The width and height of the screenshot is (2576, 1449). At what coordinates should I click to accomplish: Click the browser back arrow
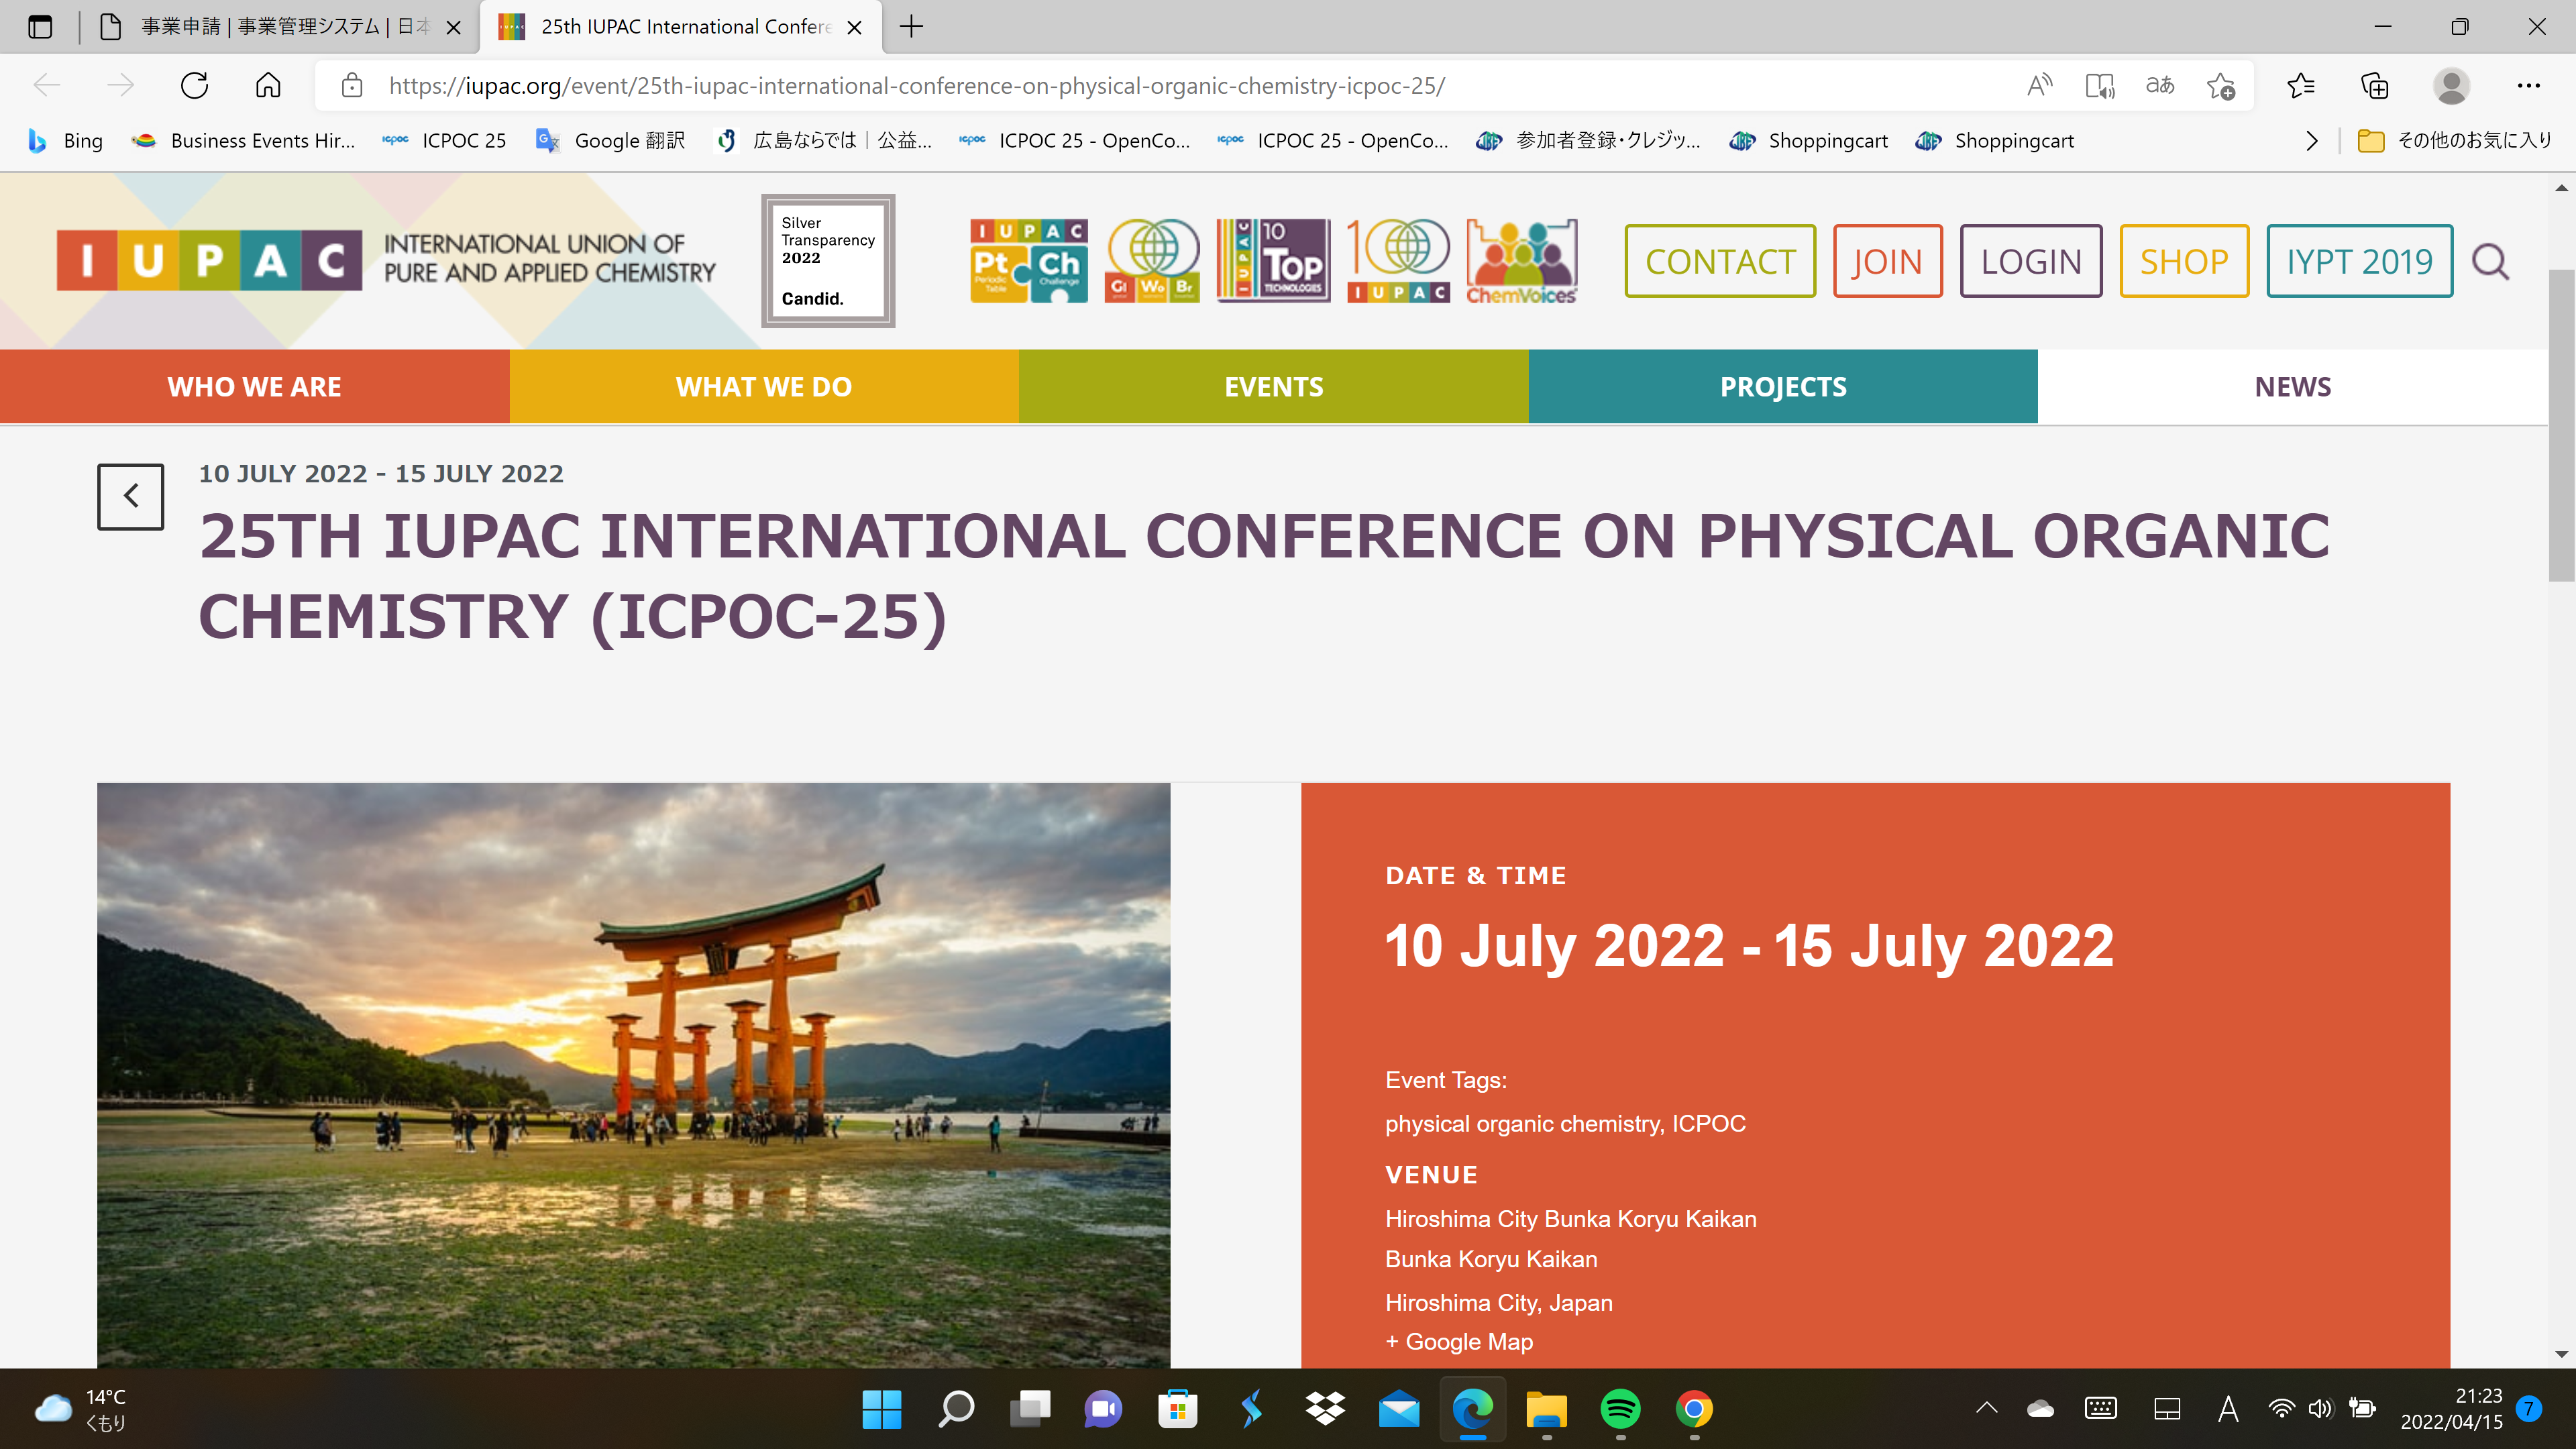click(x=47, y=86)
